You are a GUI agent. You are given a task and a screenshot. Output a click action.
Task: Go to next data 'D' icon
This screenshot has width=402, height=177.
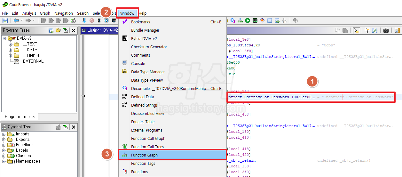[x=106, y=20]
